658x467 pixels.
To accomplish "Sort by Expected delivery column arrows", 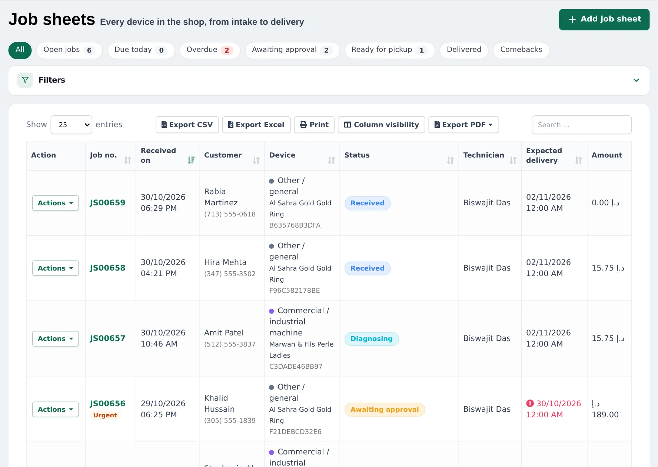I will pos(579,160).
